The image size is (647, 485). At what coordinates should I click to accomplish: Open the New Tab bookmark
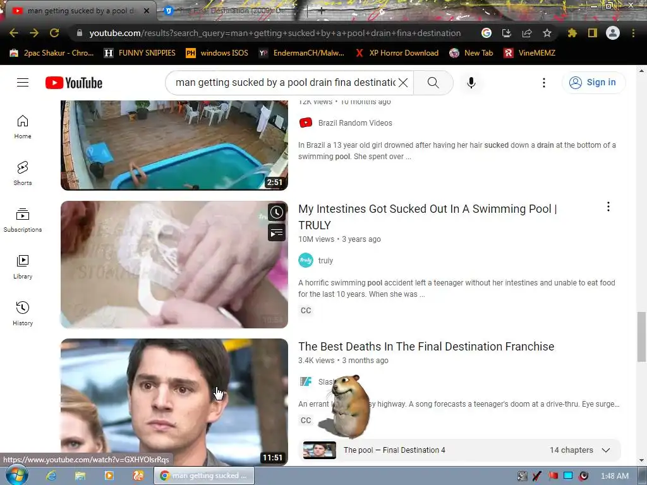click(x=471, y=53)
